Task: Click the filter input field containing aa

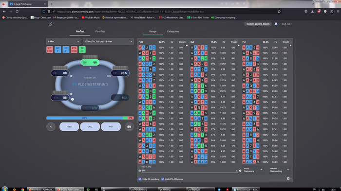Action: 188,171
